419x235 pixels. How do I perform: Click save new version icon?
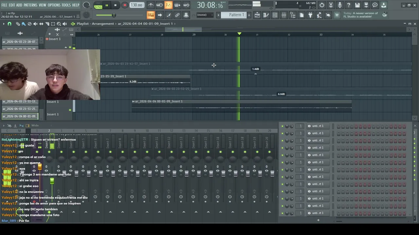366,5
